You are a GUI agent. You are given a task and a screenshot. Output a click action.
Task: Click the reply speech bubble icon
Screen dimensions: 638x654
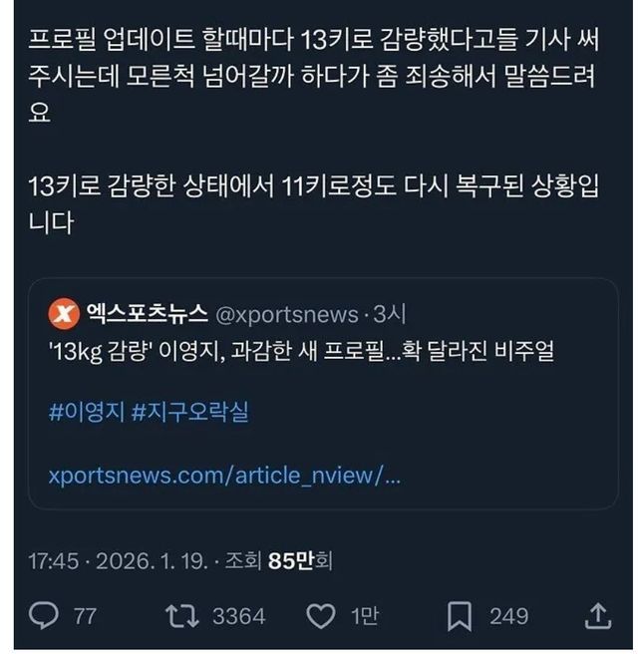coord(43,617)
